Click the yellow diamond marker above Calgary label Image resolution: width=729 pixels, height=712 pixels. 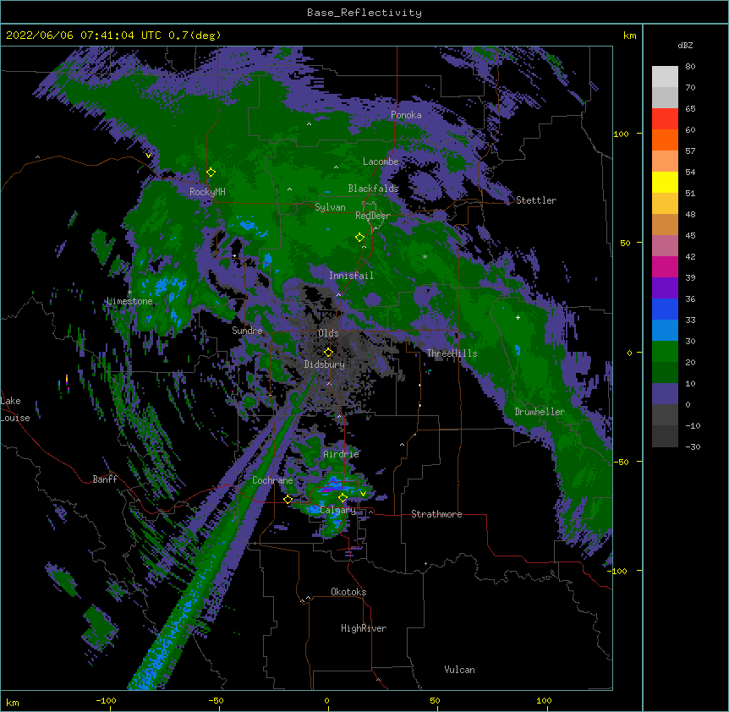pos(343,498)
